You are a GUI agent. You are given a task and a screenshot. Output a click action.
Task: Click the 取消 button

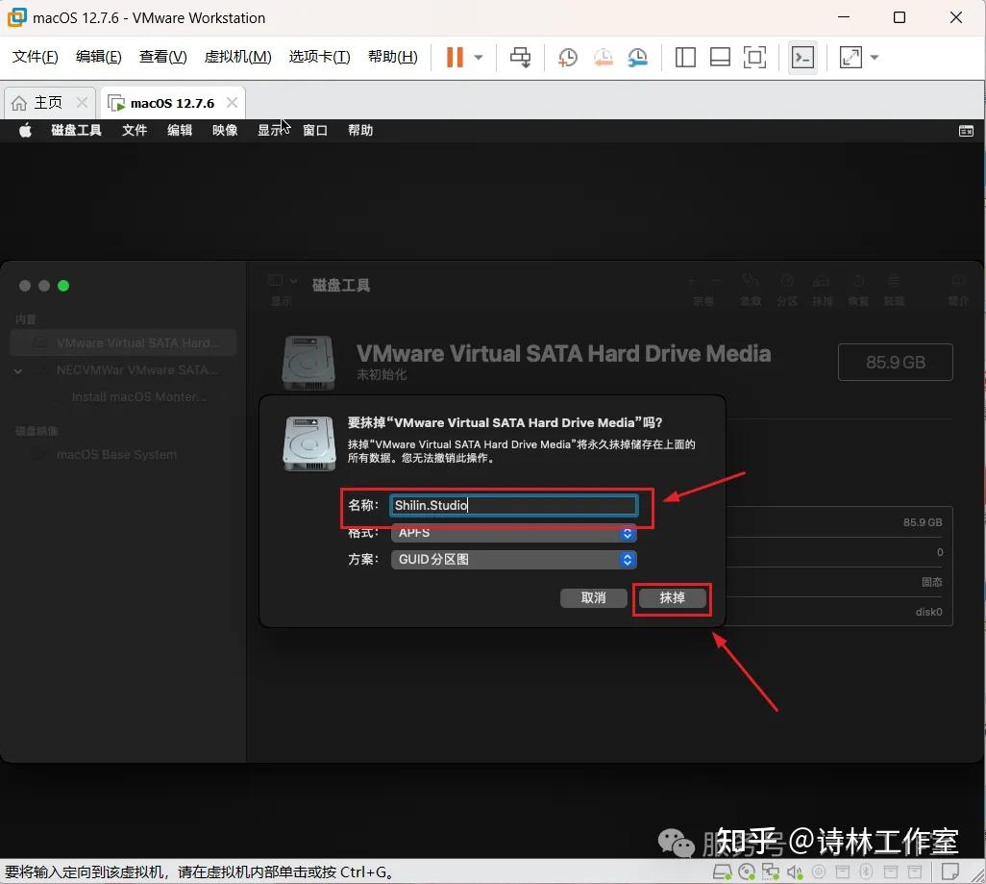point(594,598)
